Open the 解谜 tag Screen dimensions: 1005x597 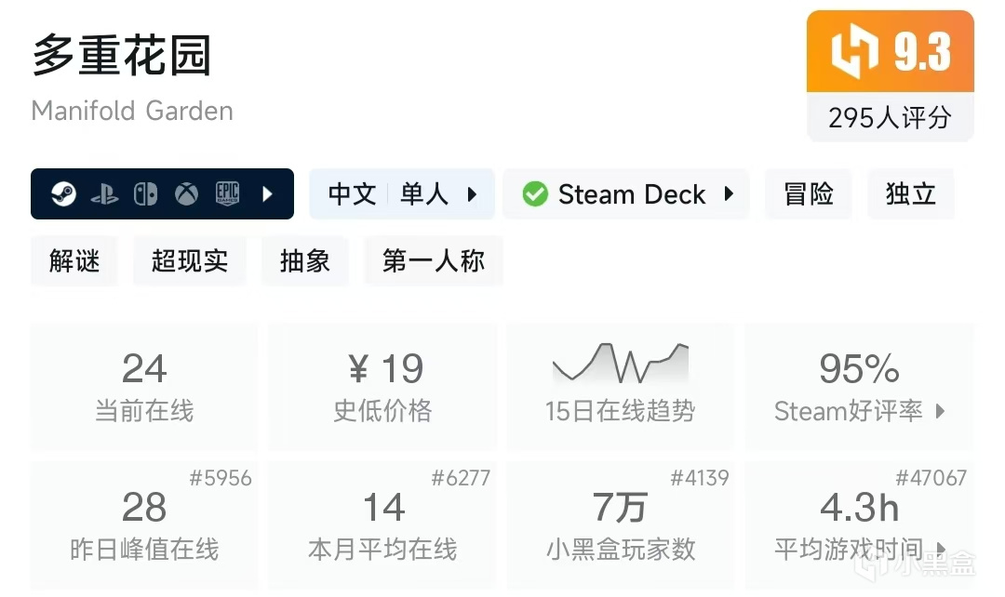(x=74, y=261)
